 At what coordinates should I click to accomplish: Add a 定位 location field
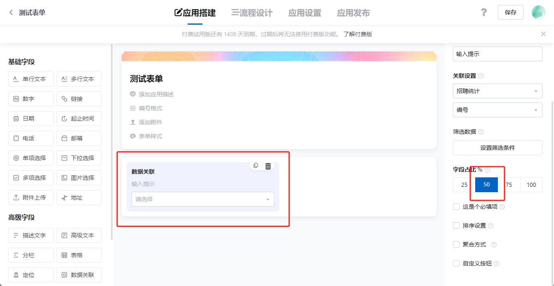[31, 275]
